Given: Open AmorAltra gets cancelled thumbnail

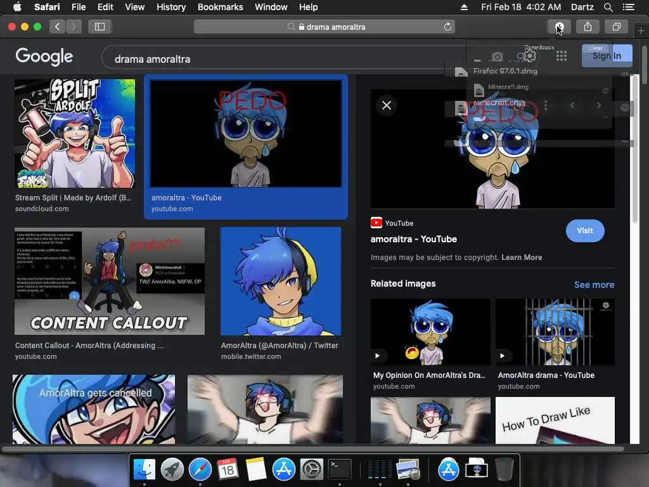Looking at the screenshot, I should pos(94,409).
